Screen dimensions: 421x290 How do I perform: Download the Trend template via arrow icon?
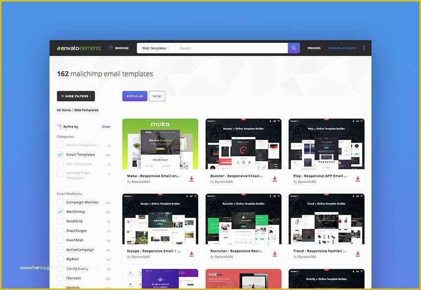(x=358, y=254)
